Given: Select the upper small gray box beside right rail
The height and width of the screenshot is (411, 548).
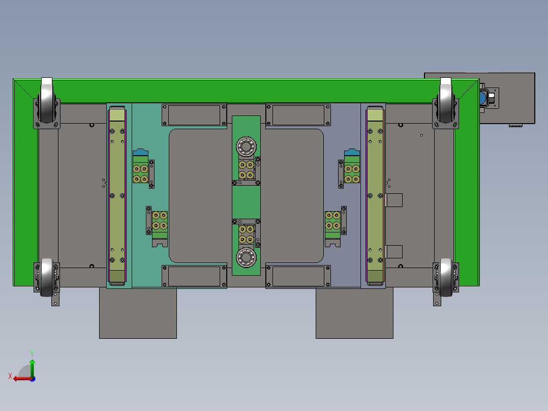Looking at the screenshot, I should [394, 200].
